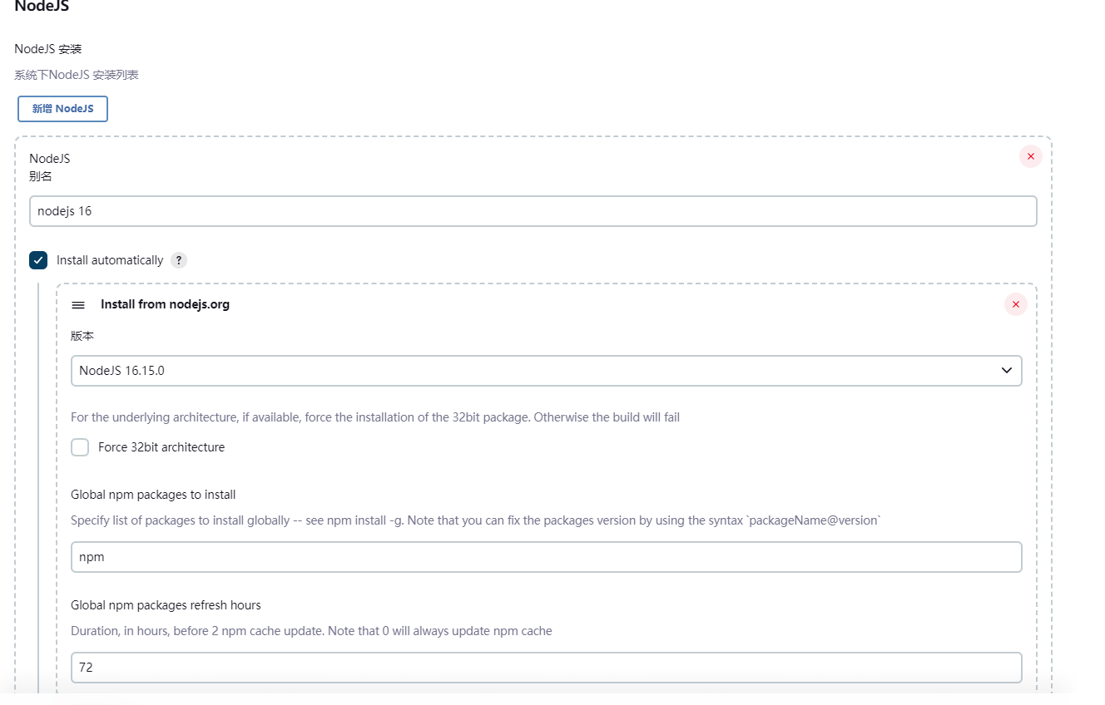Remove the Install from nodejs.org installer

pos(1015,304)
